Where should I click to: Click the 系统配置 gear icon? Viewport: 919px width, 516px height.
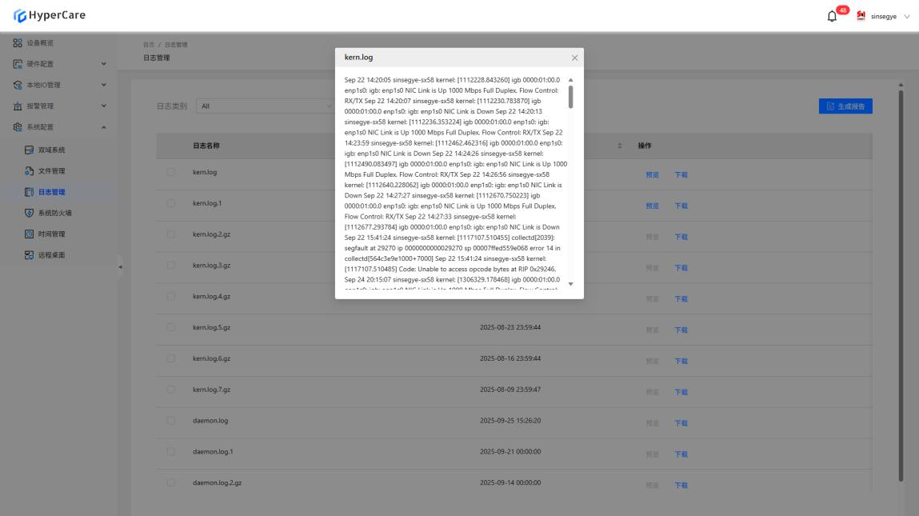(18, 127)
